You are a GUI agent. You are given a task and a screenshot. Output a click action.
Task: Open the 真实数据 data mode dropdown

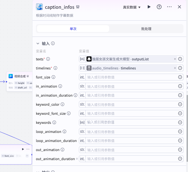[131, 7]
